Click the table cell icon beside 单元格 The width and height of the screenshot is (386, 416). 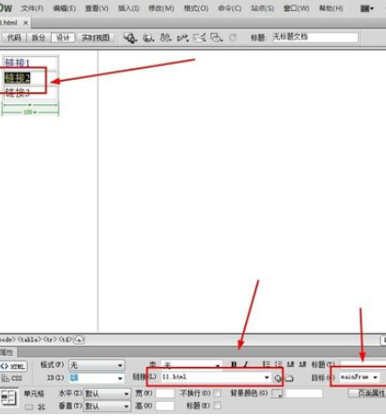pyautogui.click(x=9, y=397)
